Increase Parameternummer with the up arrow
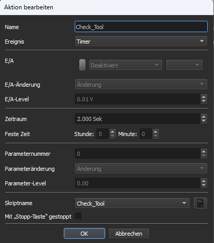Screen dimensions: 214x243 [x=204, y=151]
